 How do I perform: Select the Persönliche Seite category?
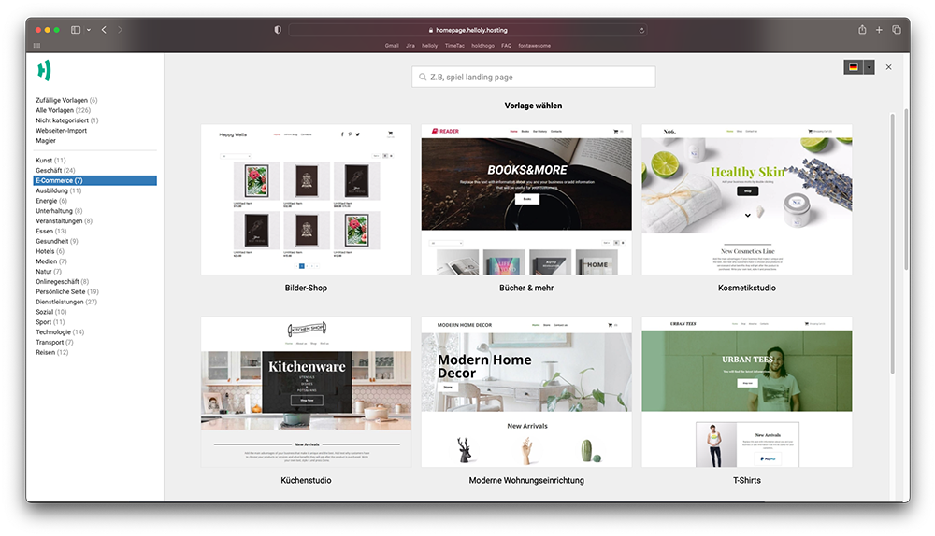(x=66, y=292)
